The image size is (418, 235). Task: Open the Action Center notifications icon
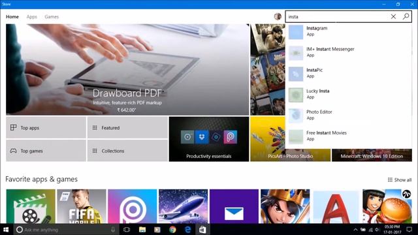point(410,229)
